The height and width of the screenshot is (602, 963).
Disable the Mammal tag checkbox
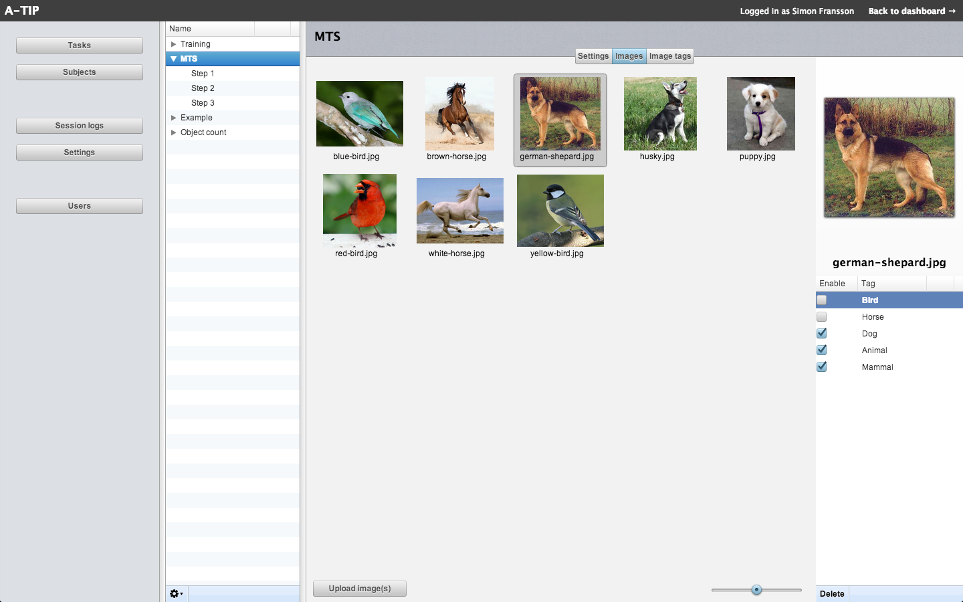point(822,367)
